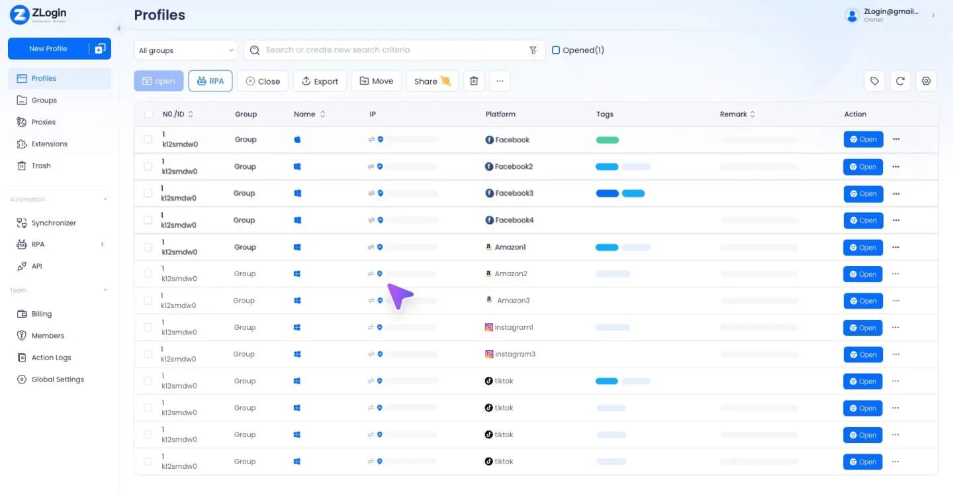
Task: Click the green tag on Facebook row
Action: tap(608, 140)
